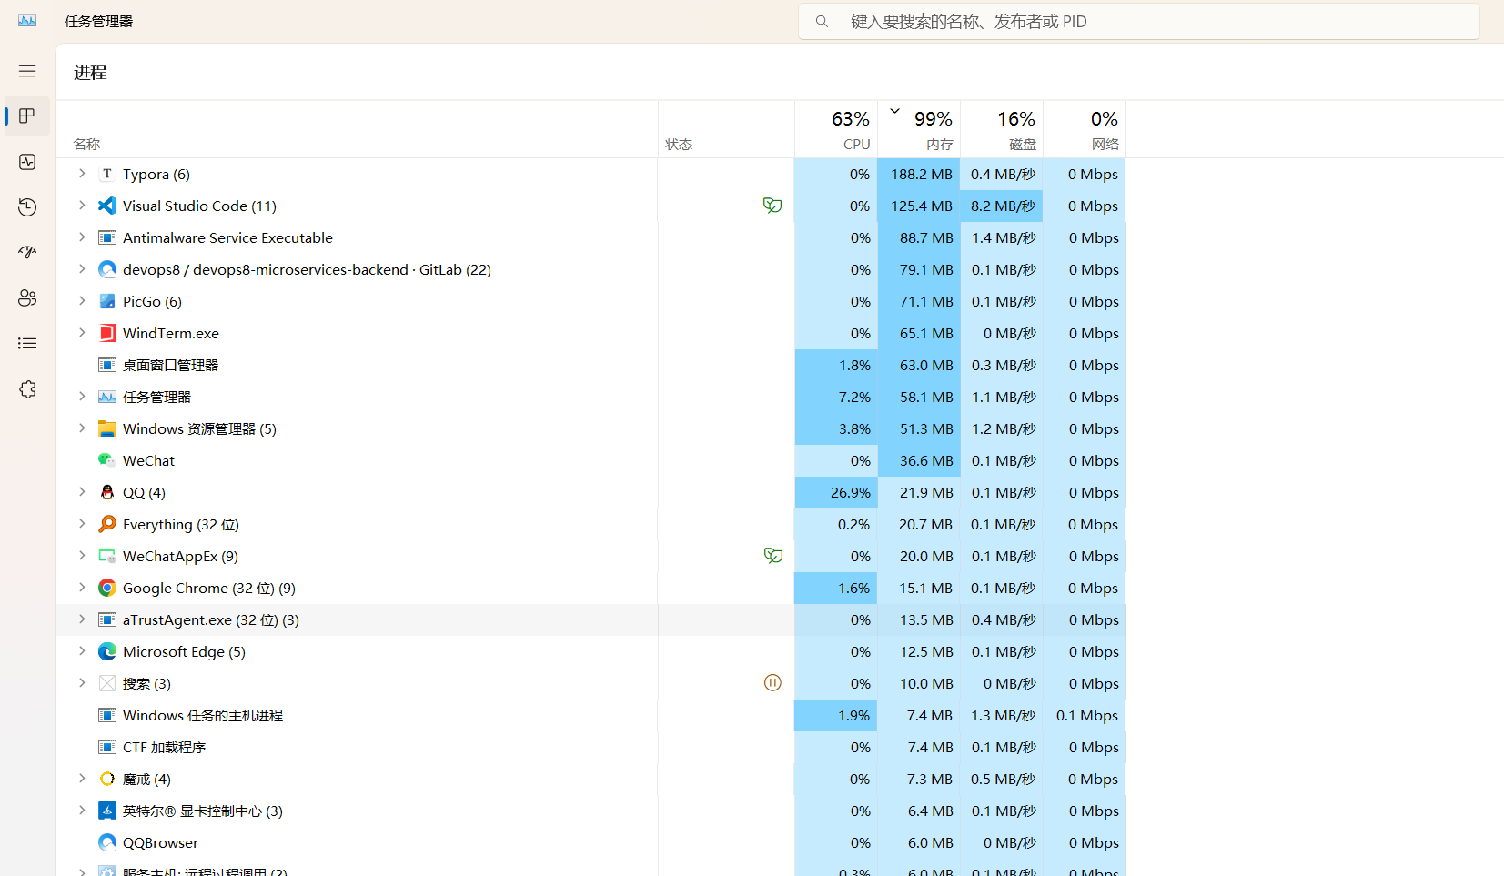Viewport: 1504px width, 876px height.
Task: Expand the Visual Studio Code (11) group
Action: point(82,206)
